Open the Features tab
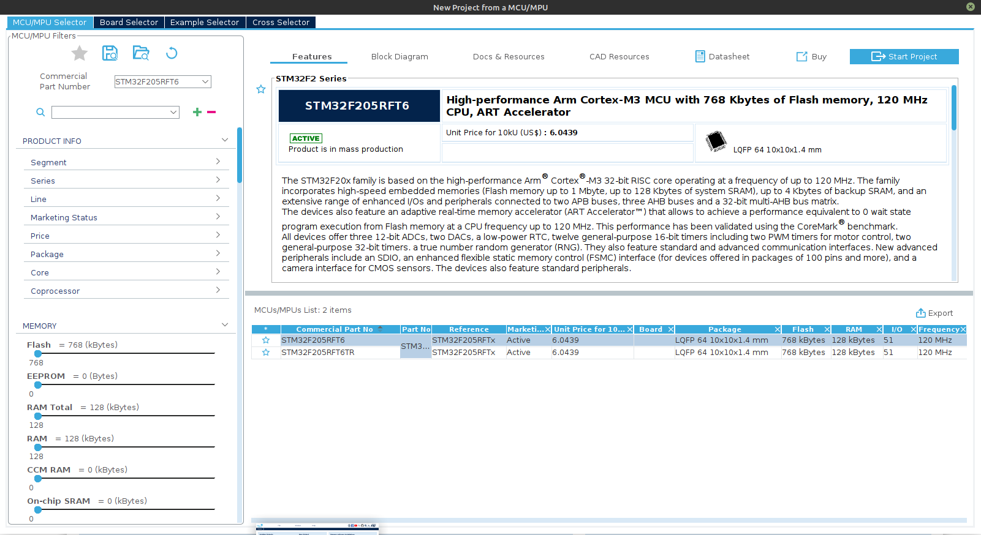This screenshot has height=535, width=981. click(x=312, y=56)
